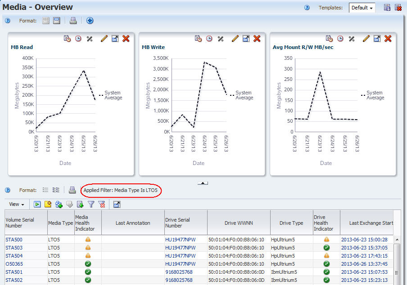This screenshot has height=285, width=407.
Task: Add a new graph with the plus icon
Action: tap(90, 21)
